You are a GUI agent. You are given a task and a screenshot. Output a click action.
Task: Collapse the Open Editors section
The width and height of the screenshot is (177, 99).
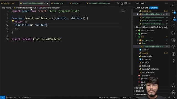(134, 8)
